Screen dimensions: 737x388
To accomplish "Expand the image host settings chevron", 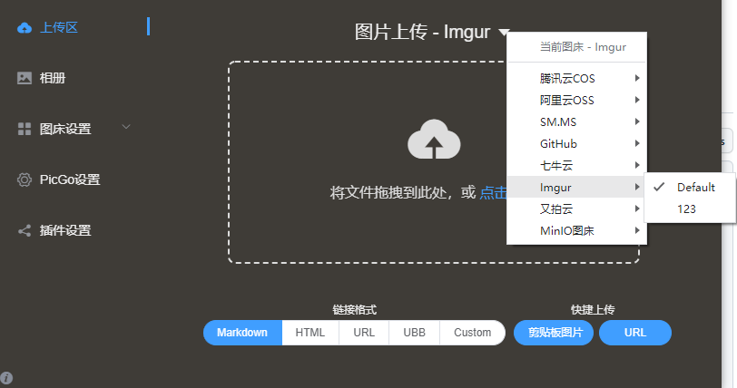I will (126, 127).
